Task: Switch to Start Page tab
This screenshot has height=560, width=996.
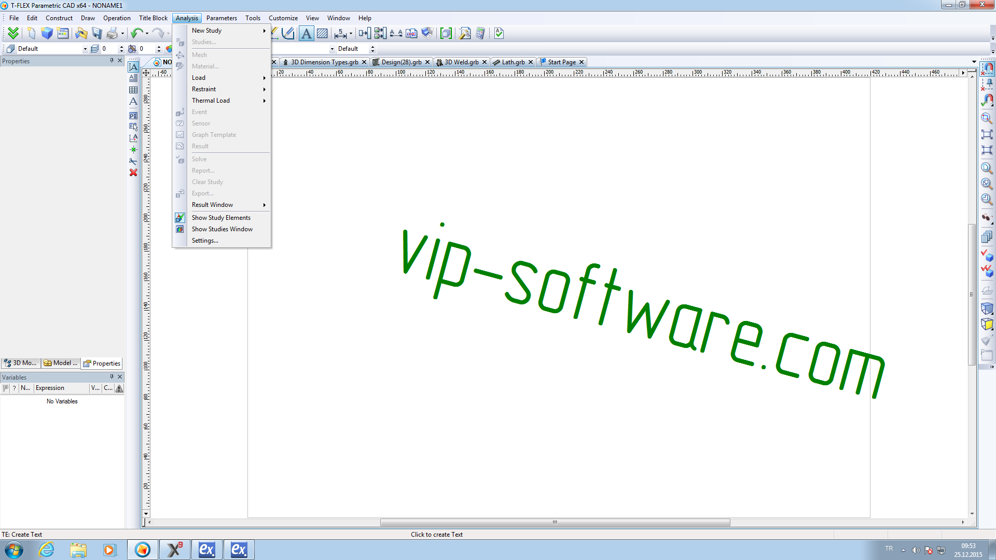Action: click(x=561, y=62)
